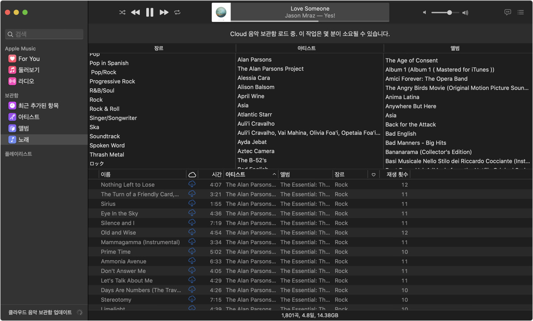
Task: Skip forward to next track
Action: coord(164,12)
